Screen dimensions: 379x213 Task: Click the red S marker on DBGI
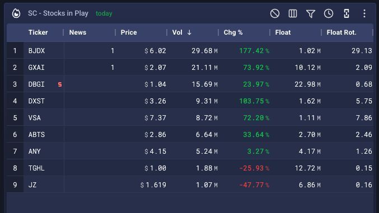pyautogui.click(x=60, y=84)
